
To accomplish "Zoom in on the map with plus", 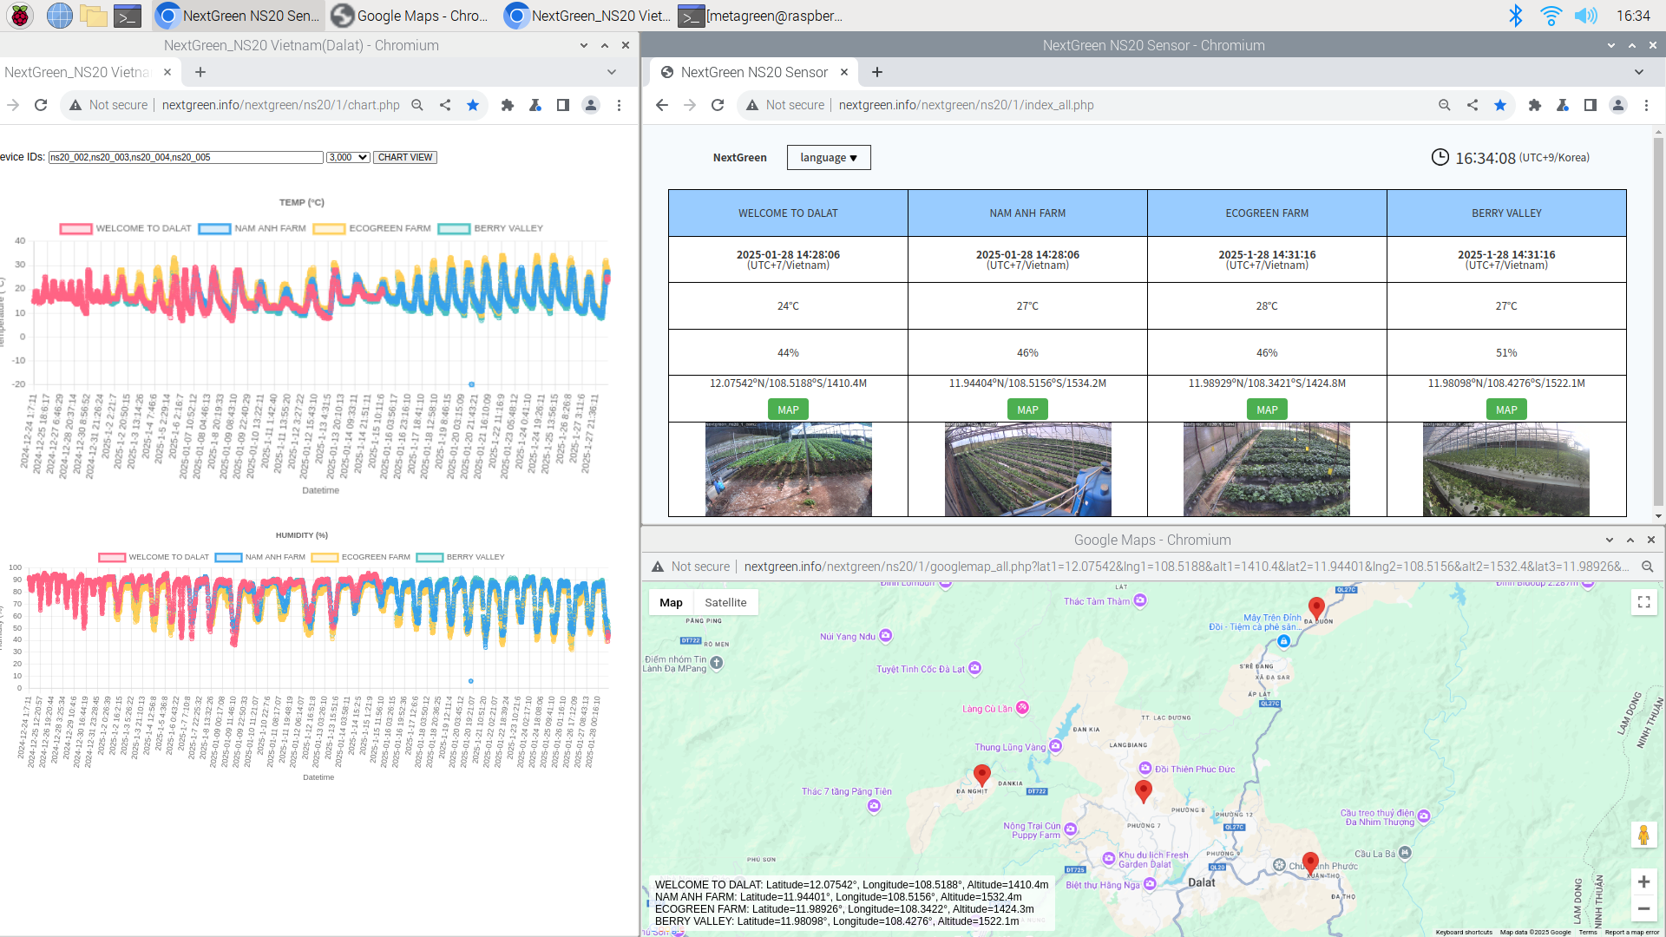I will tap(1643, 881).
